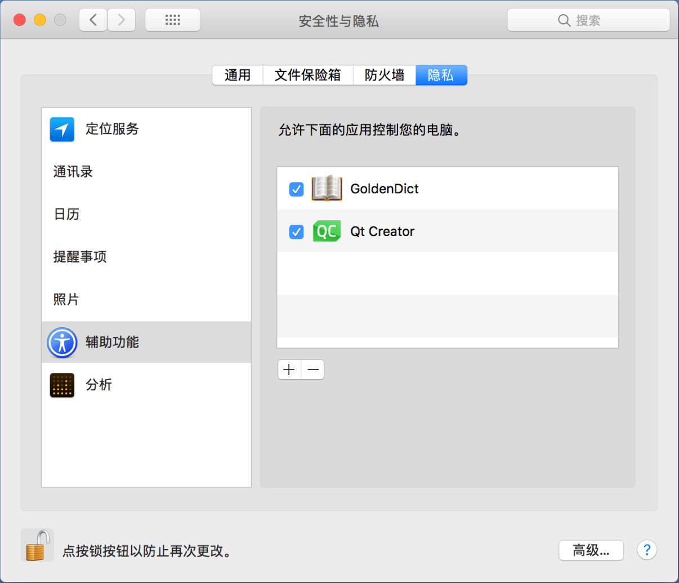
Task: Click the padlock icon to lock settings
Action: 36,546
